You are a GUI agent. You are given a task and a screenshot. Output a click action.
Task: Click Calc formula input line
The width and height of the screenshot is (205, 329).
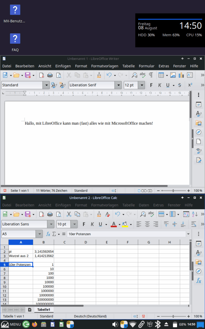[127, 234]
